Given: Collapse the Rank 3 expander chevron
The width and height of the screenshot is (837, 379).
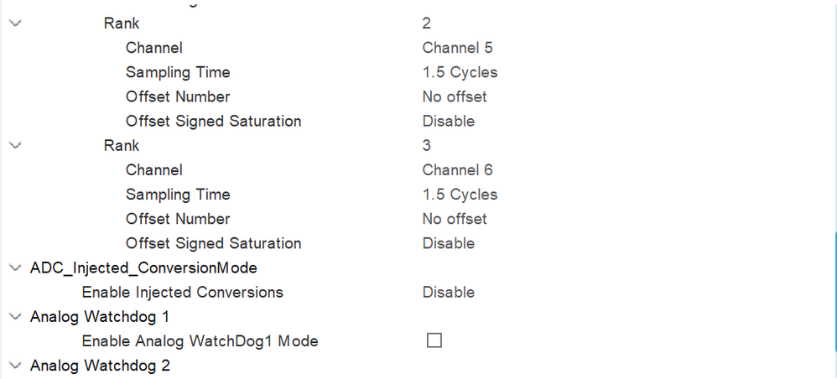Looking at the screenshot, I should coord(14,145).
